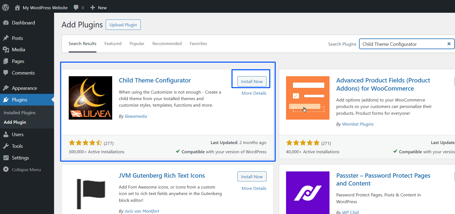Click the Child Theme Configurator star rating

coord(85,143)
